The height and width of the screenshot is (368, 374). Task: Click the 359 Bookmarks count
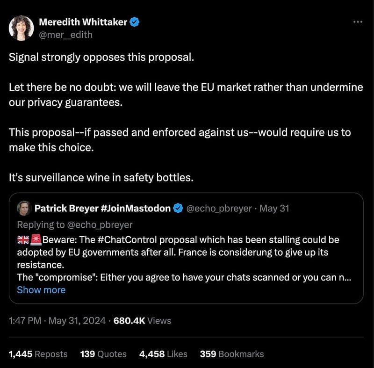pos(232,354)
